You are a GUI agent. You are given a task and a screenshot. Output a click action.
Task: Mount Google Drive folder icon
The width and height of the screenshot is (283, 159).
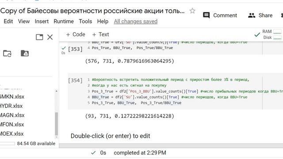click(25, 53)
